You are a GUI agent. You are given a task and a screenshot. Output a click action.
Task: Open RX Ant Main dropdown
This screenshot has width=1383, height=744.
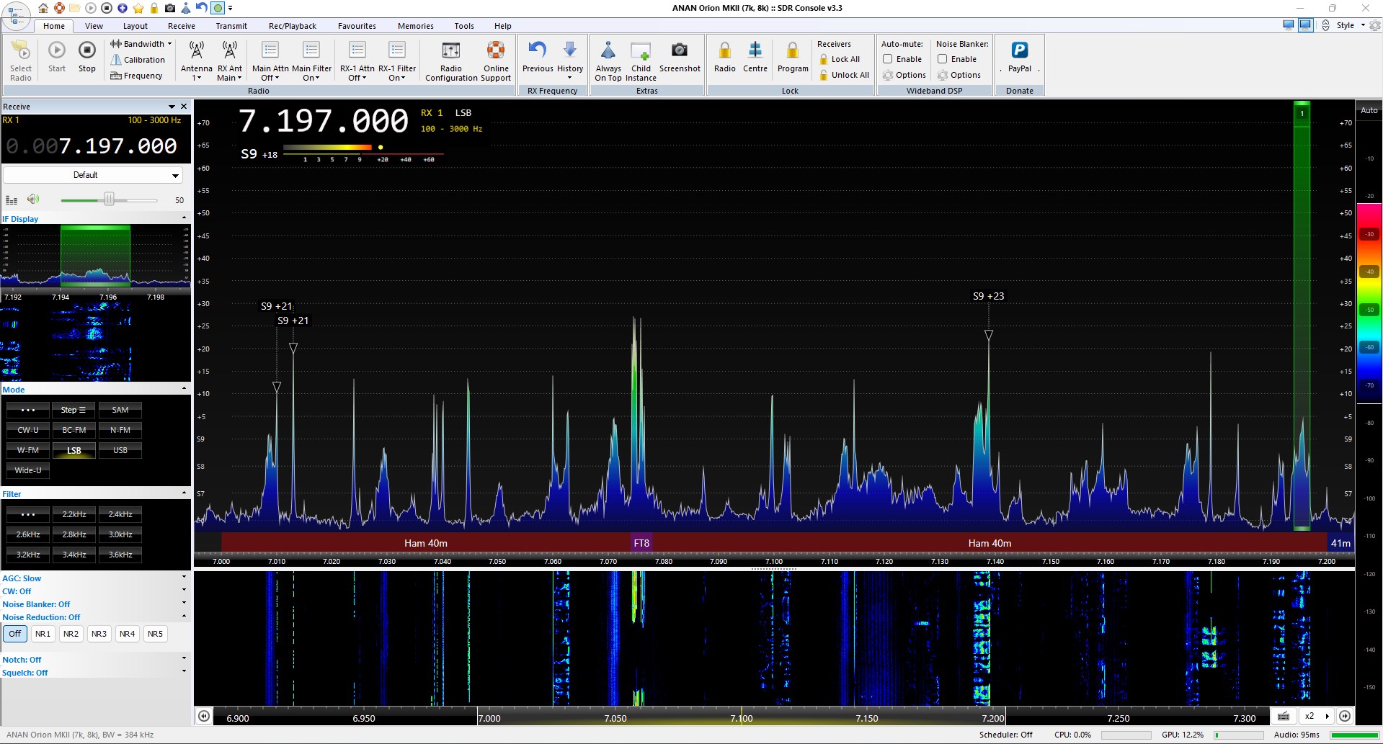click(x=230, y=60)
